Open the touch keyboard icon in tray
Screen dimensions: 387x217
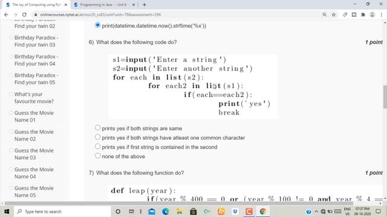337,212
